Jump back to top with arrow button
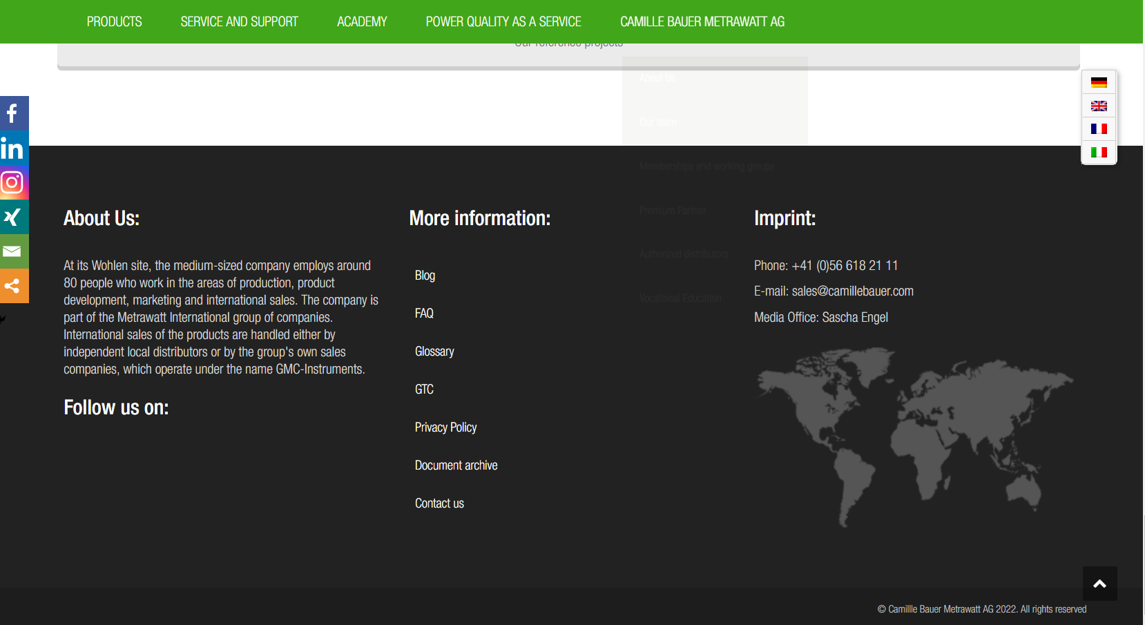Viewport: 1145px width, 625px height. point(1100,584)
